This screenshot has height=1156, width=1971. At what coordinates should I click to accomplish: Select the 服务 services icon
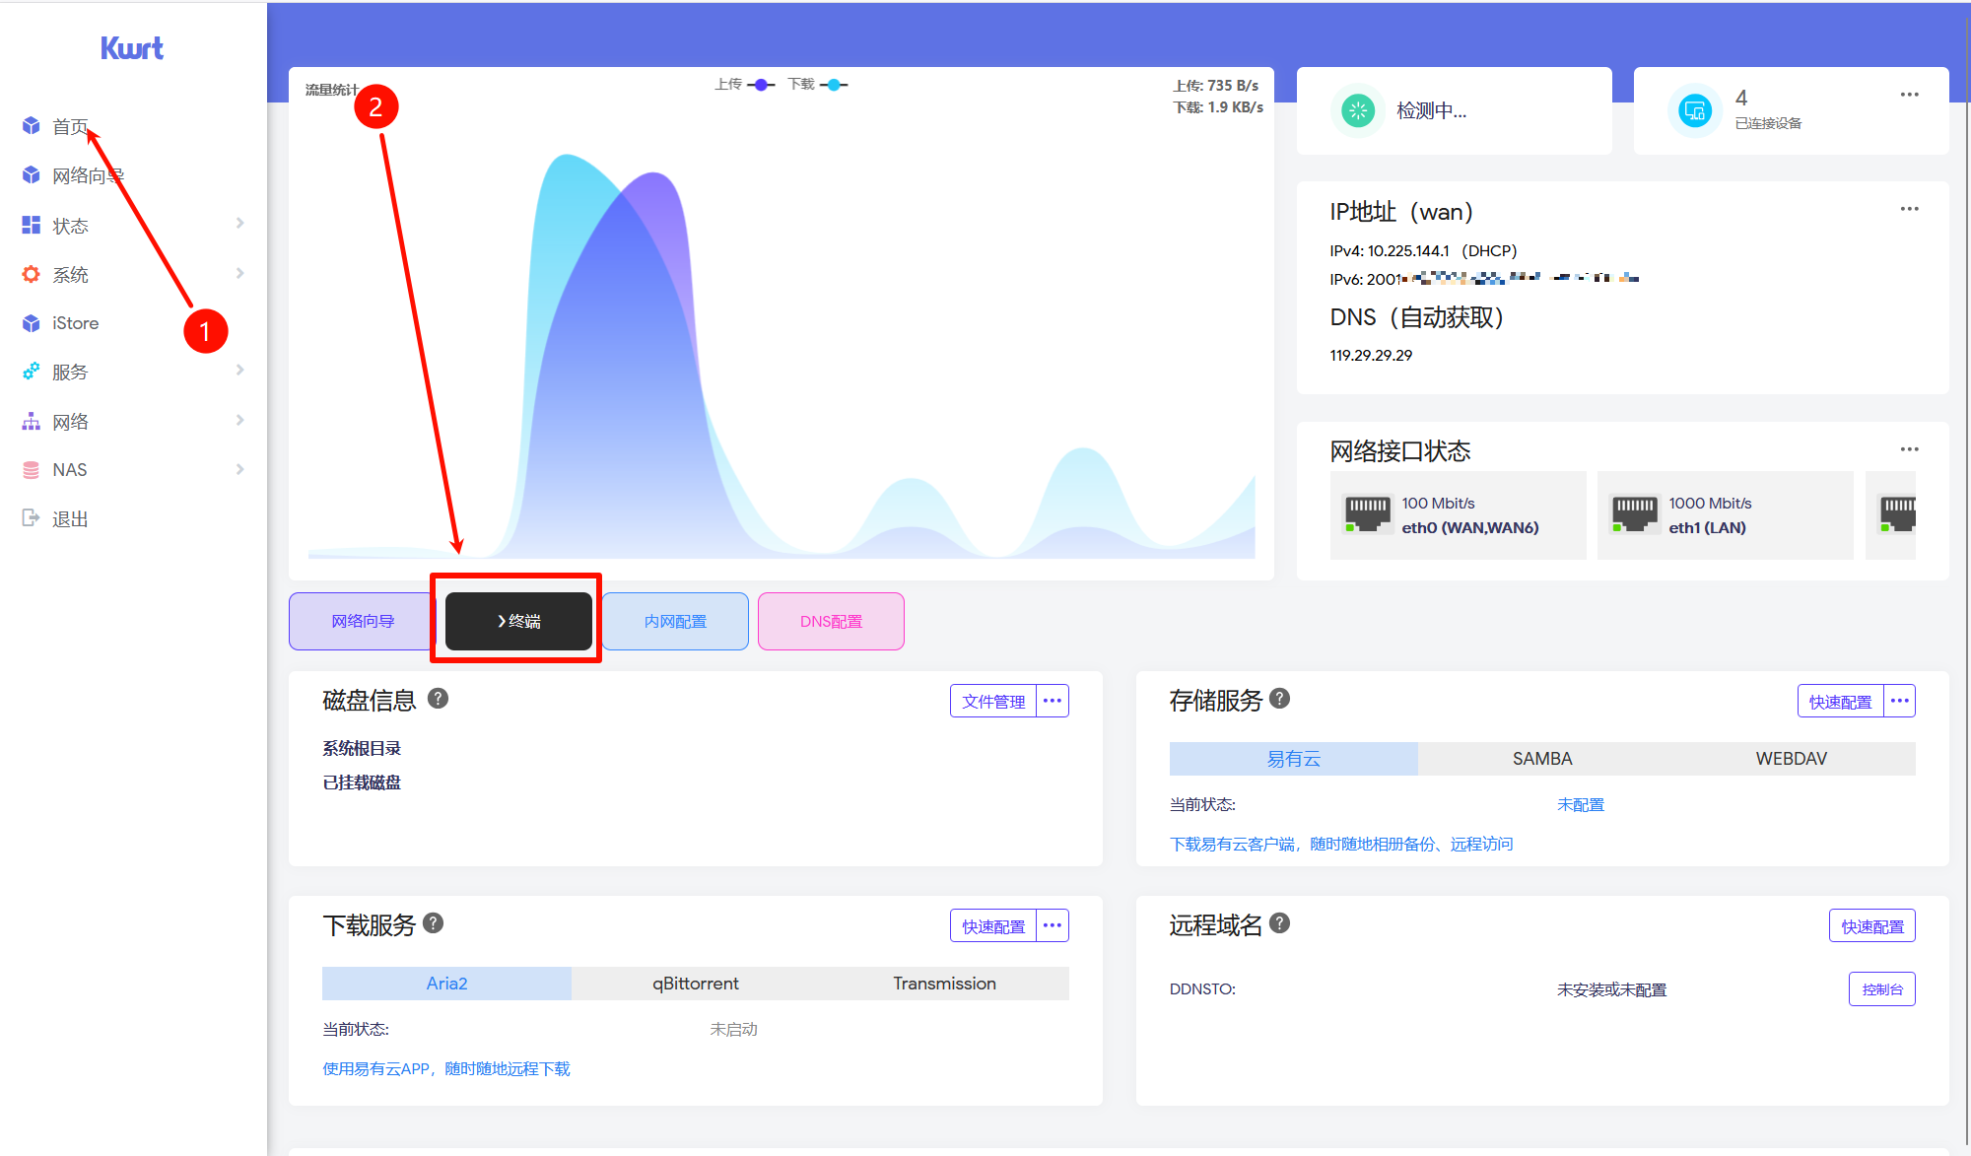coord(30,372)
